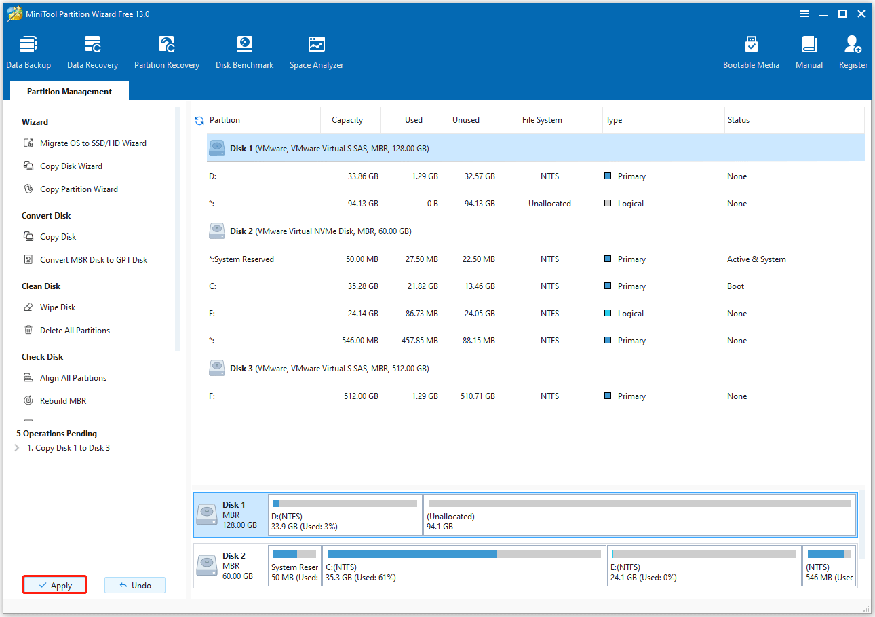
Task: Open Partition Recovery
Action: click(x=167, y=52)
